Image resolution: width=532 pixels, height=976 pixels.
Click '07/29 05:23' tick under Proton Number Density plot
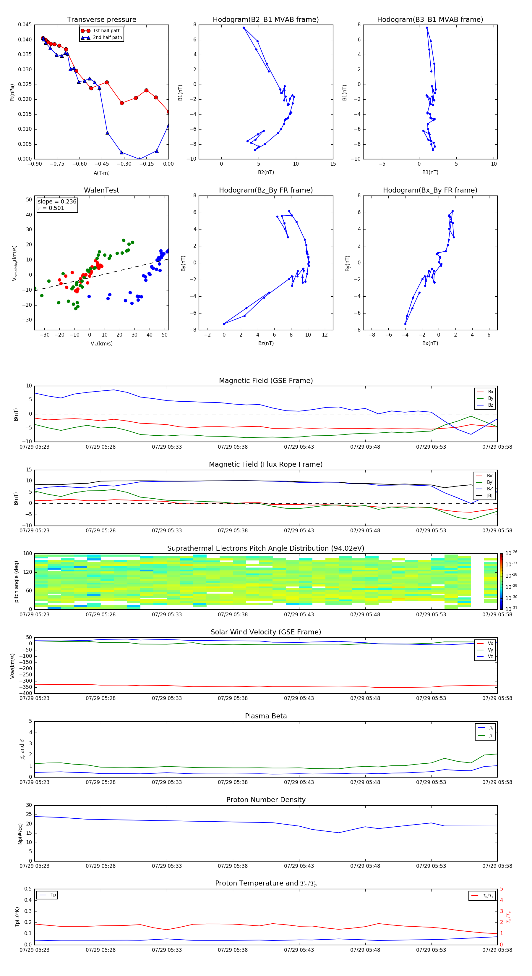tap(35, 866)
